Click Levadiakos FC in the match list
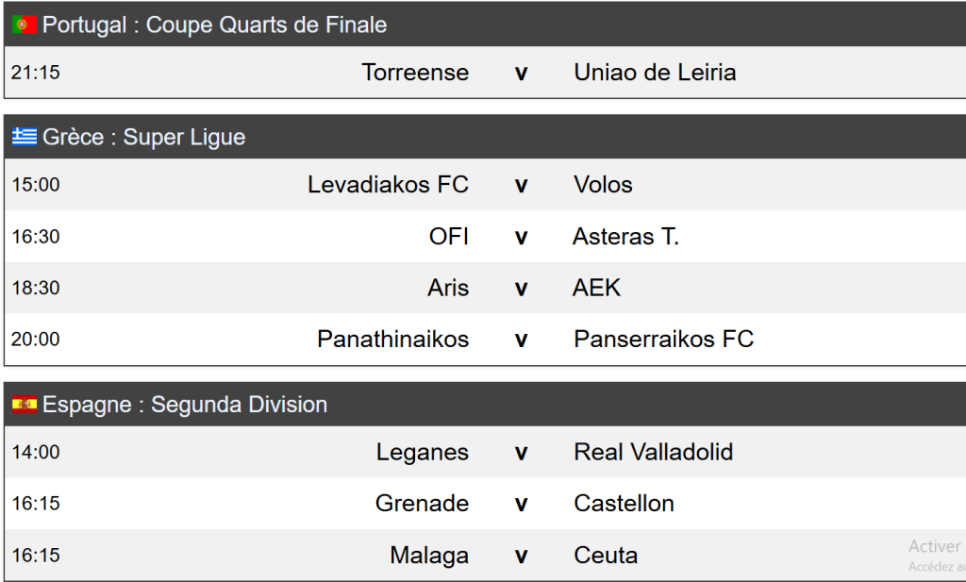The height and width of the screenshot is (582, 966). click(388, 185)
